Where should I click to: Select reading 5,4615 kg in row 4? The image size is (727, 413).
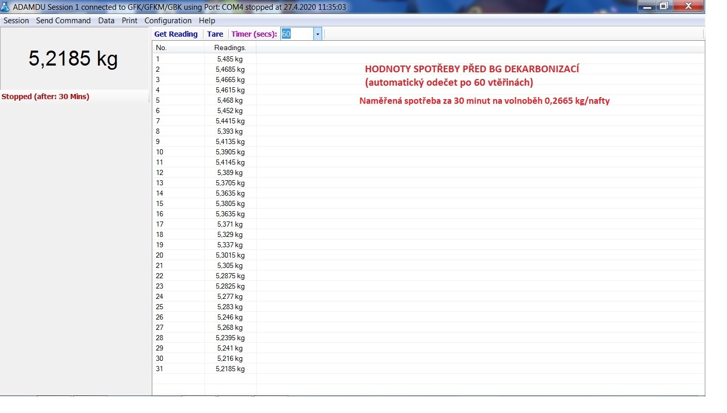(x=230, y=90)
